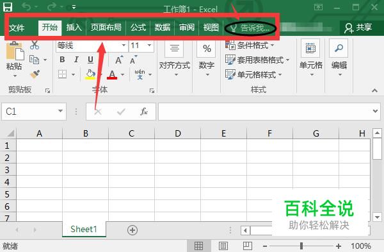Switch to the 视图 (View) tab
Screen dimensions: 384x252
coord(211,27)
